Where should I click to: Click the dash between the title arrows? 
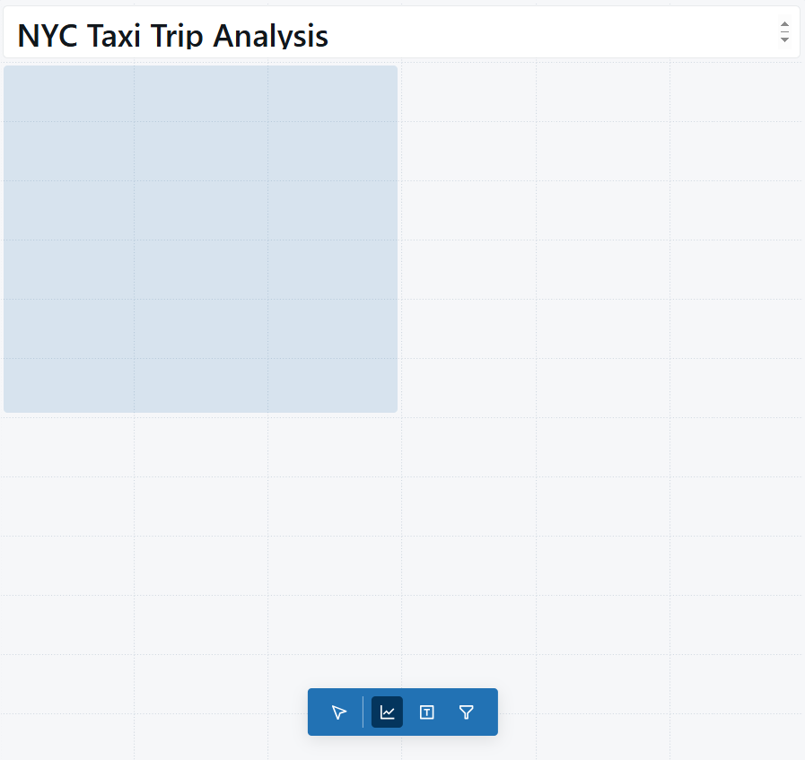tap(784, 31)
